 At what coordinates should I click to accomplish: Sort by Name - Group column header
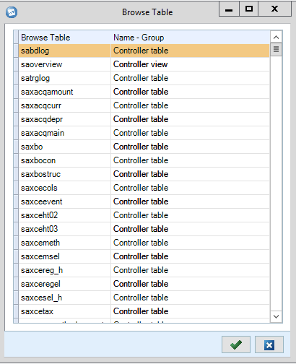(190, 38)
